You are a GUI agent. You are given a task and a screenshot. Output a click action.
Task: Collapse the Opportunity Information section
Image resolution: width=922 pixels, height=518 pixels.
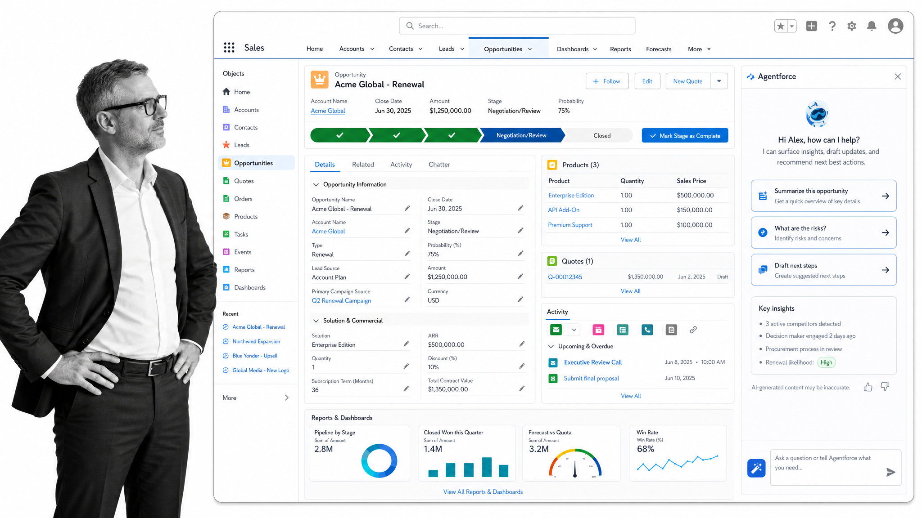tap(316, 184)
